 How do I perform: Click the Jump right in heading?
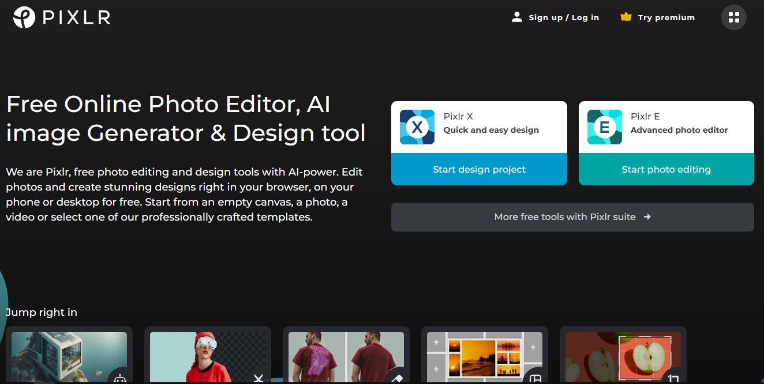click(x=42, y=312)
